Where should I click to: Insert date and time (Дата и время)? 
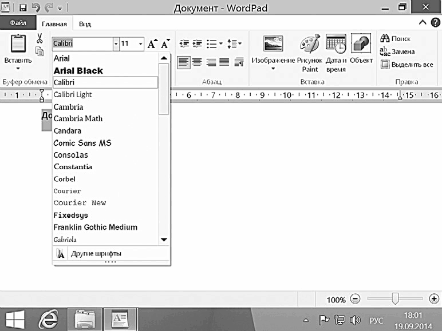[336, 45]
